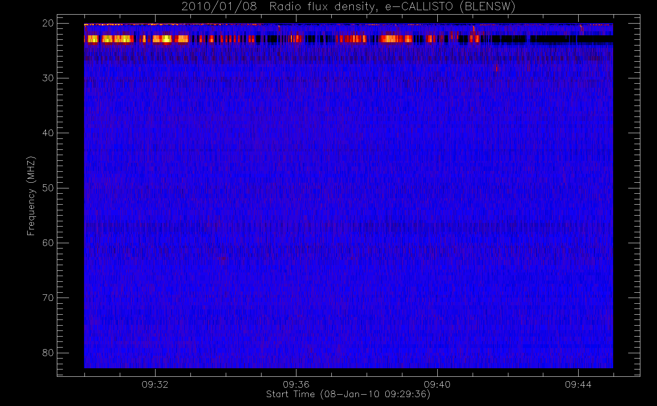Click the 09:36 time tick label
The width and height of the screenshot is (657, 406).
(296, 384)
